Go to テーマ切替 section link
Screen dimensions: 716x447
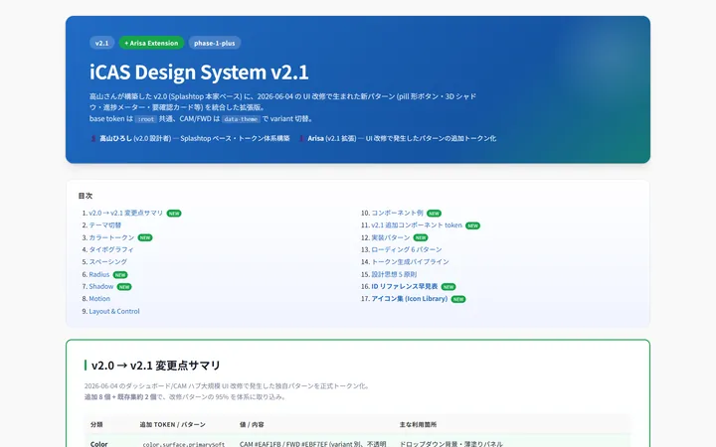(105, 225)
